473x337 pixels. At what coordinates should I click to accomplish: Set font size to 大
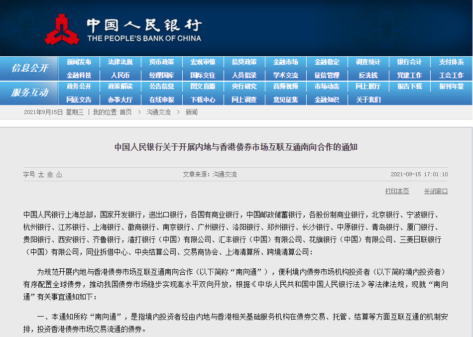(x=41, y=175)
